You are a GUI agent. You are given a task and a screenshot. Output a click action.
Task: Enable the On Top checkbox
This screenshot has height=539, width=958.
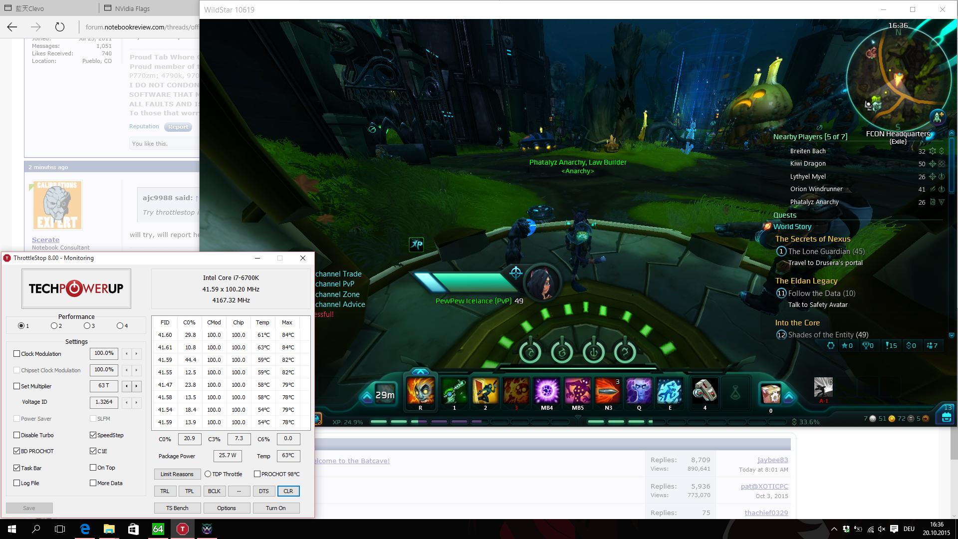(93, 467)
